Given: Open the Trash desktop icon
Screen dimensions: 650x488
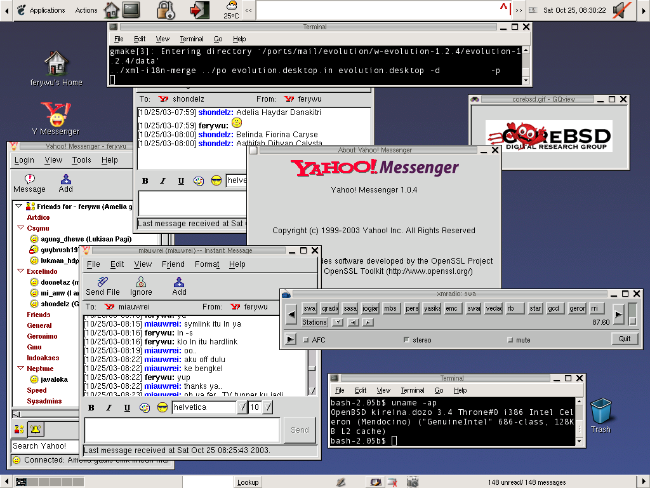Looking at the screenshot, I should coord(600,415).
